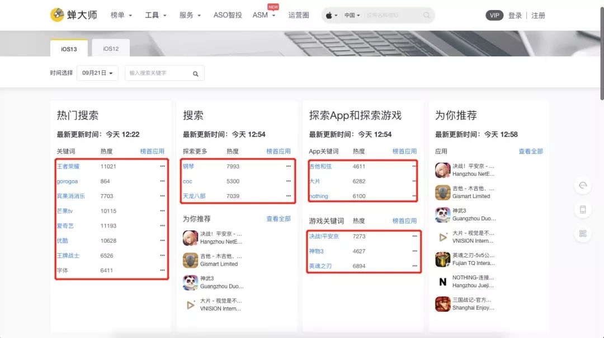Open the more menu for 爱奇艺 row

162,226
